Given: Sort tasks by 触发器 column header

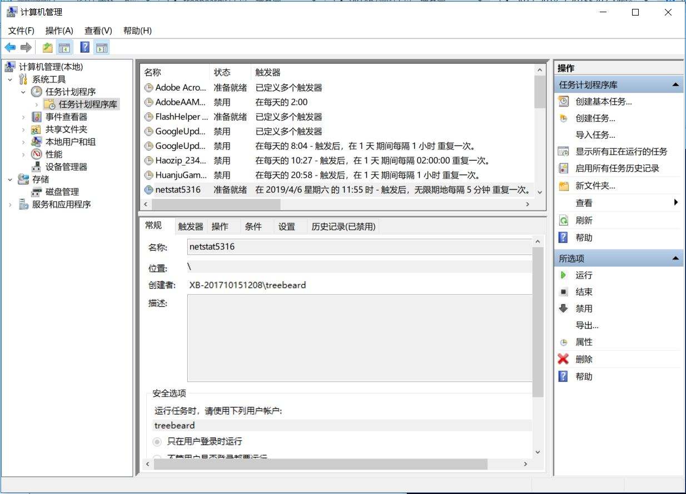Looking at the screenshot, I should [x=392, y=72].
